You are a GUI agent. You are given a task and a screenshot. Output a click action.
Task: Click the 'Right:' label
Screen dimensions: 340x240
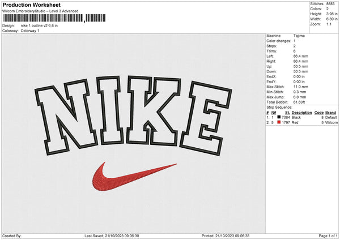(x=271, y=61)
